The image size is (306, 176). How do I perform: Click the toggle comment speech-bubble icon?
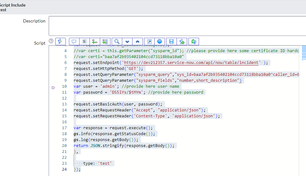74,42
